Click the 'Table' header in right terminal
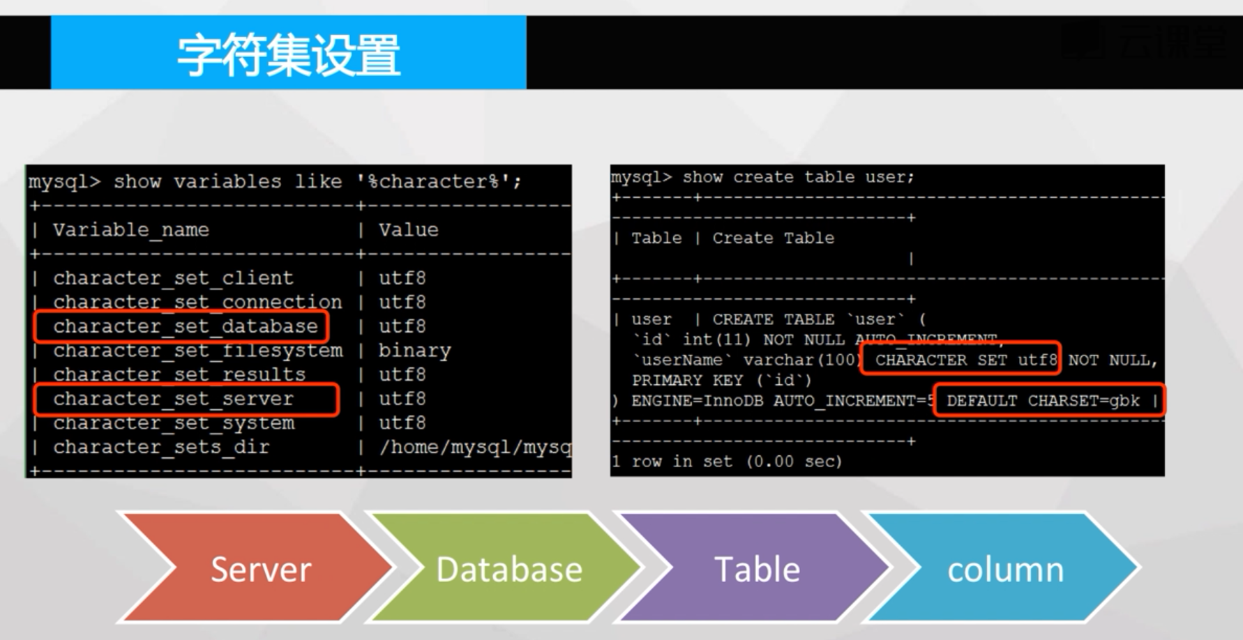 (x=656, y=238)
